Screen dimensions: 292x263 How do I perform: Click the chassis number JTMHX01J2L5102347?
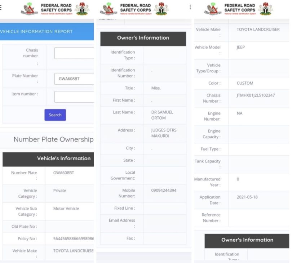pos(256,95)
